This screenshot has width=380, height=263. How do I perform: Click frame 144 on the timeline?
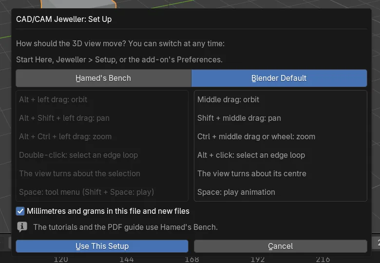point(127,260)
